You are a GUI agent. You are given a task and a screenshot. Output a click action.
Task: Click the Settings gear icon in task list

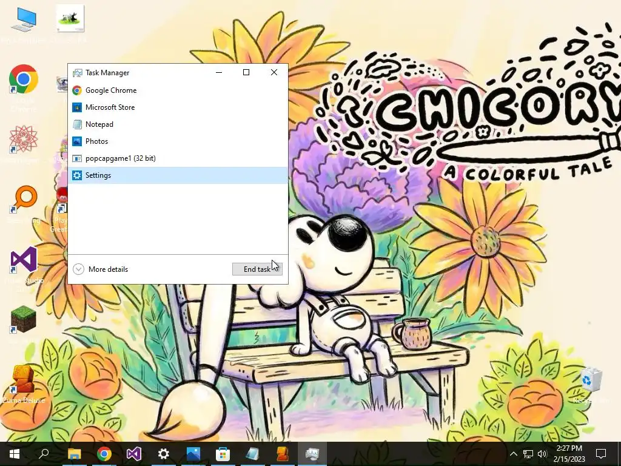pos(77,175)
